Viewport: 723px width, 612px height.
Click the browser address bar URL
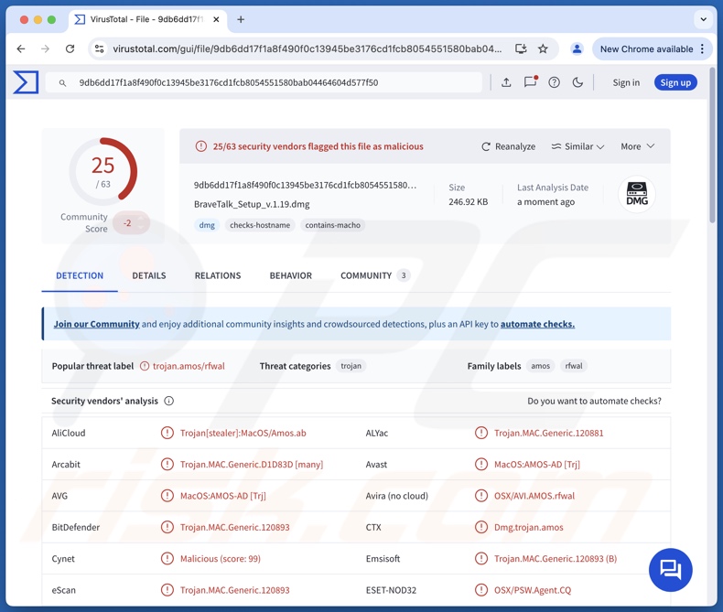(x=308, y=48)
